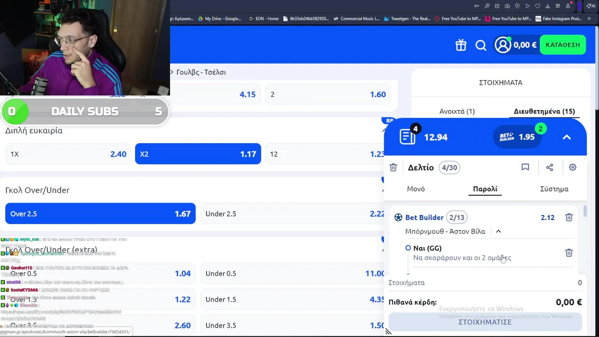Click the ΣΤΟΙΧΗΜΑΤΙΣΕ place bet button
Screen dimensions: 599x337
485,322
